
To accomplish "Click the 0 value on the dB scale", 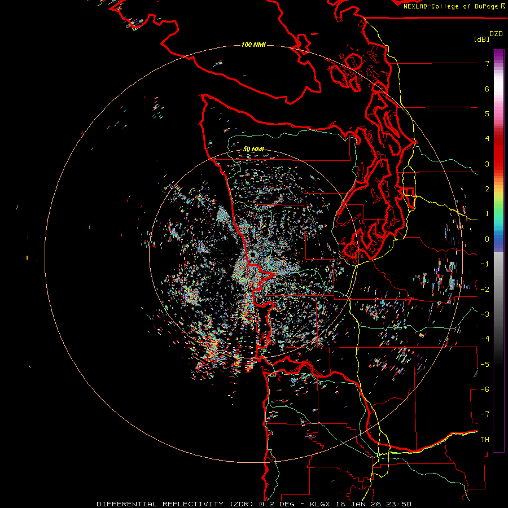I will click(x=487, y=239).
